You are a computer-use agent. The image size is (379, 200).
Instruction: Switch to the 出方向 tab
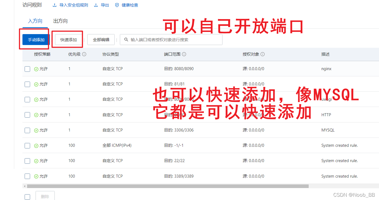pyautogui.click(x=60, y=21)
